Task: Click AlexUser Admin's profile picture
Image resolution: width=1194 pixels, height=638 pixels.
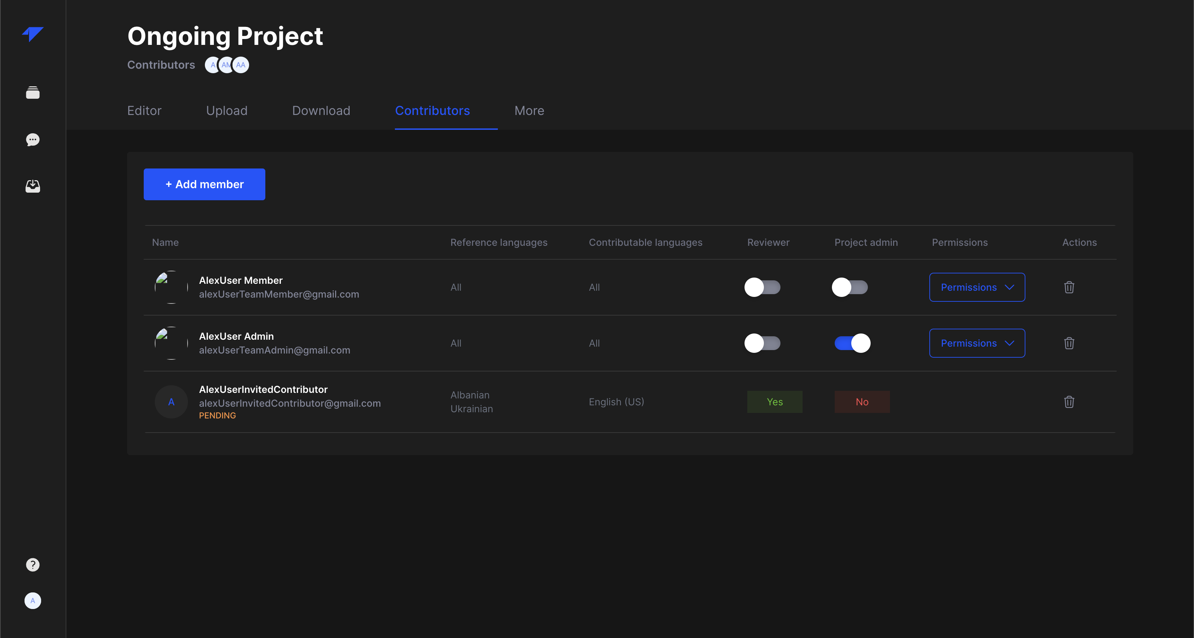Action: tap(171, 343)
